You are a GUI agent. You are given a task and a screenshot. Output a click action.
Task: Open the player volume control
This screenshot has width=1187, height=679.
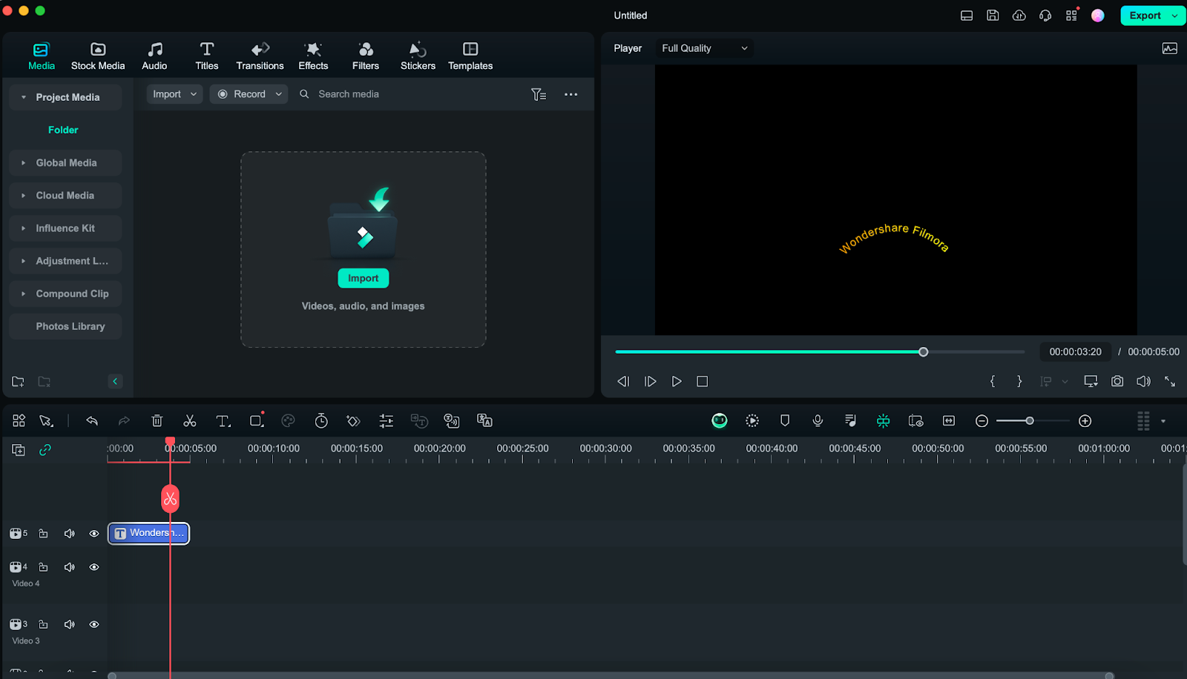(1144, 381)
